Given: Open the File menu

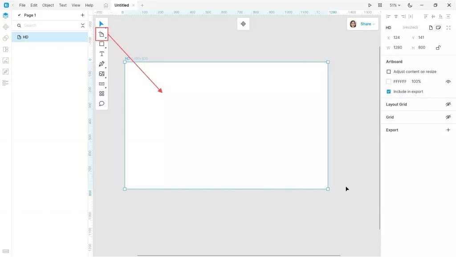Looking at the screenshot, I should 22,5.
